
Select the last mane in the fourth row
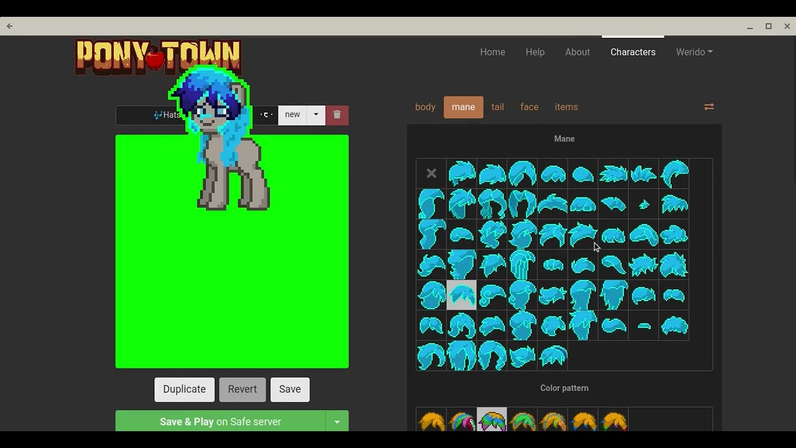pos(674,265)
